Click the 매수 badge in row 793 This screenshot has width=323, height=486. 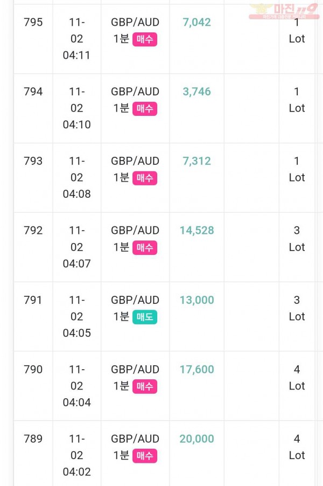tap(145, 178)
